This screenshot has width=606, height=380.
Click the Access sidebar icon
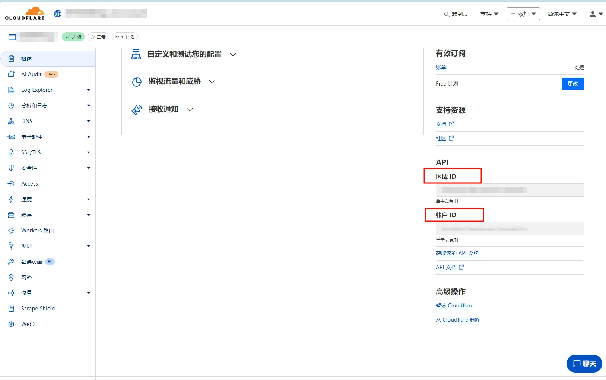click(11, 184)
